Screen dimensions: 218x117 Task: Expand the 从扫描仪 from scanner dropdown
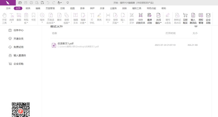click(161, 23)
